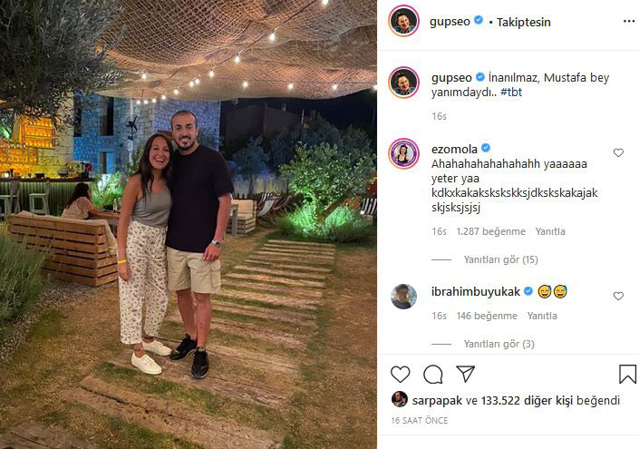Click Takiptesin following status
This screenshot has width=639, height=449.
523,22
